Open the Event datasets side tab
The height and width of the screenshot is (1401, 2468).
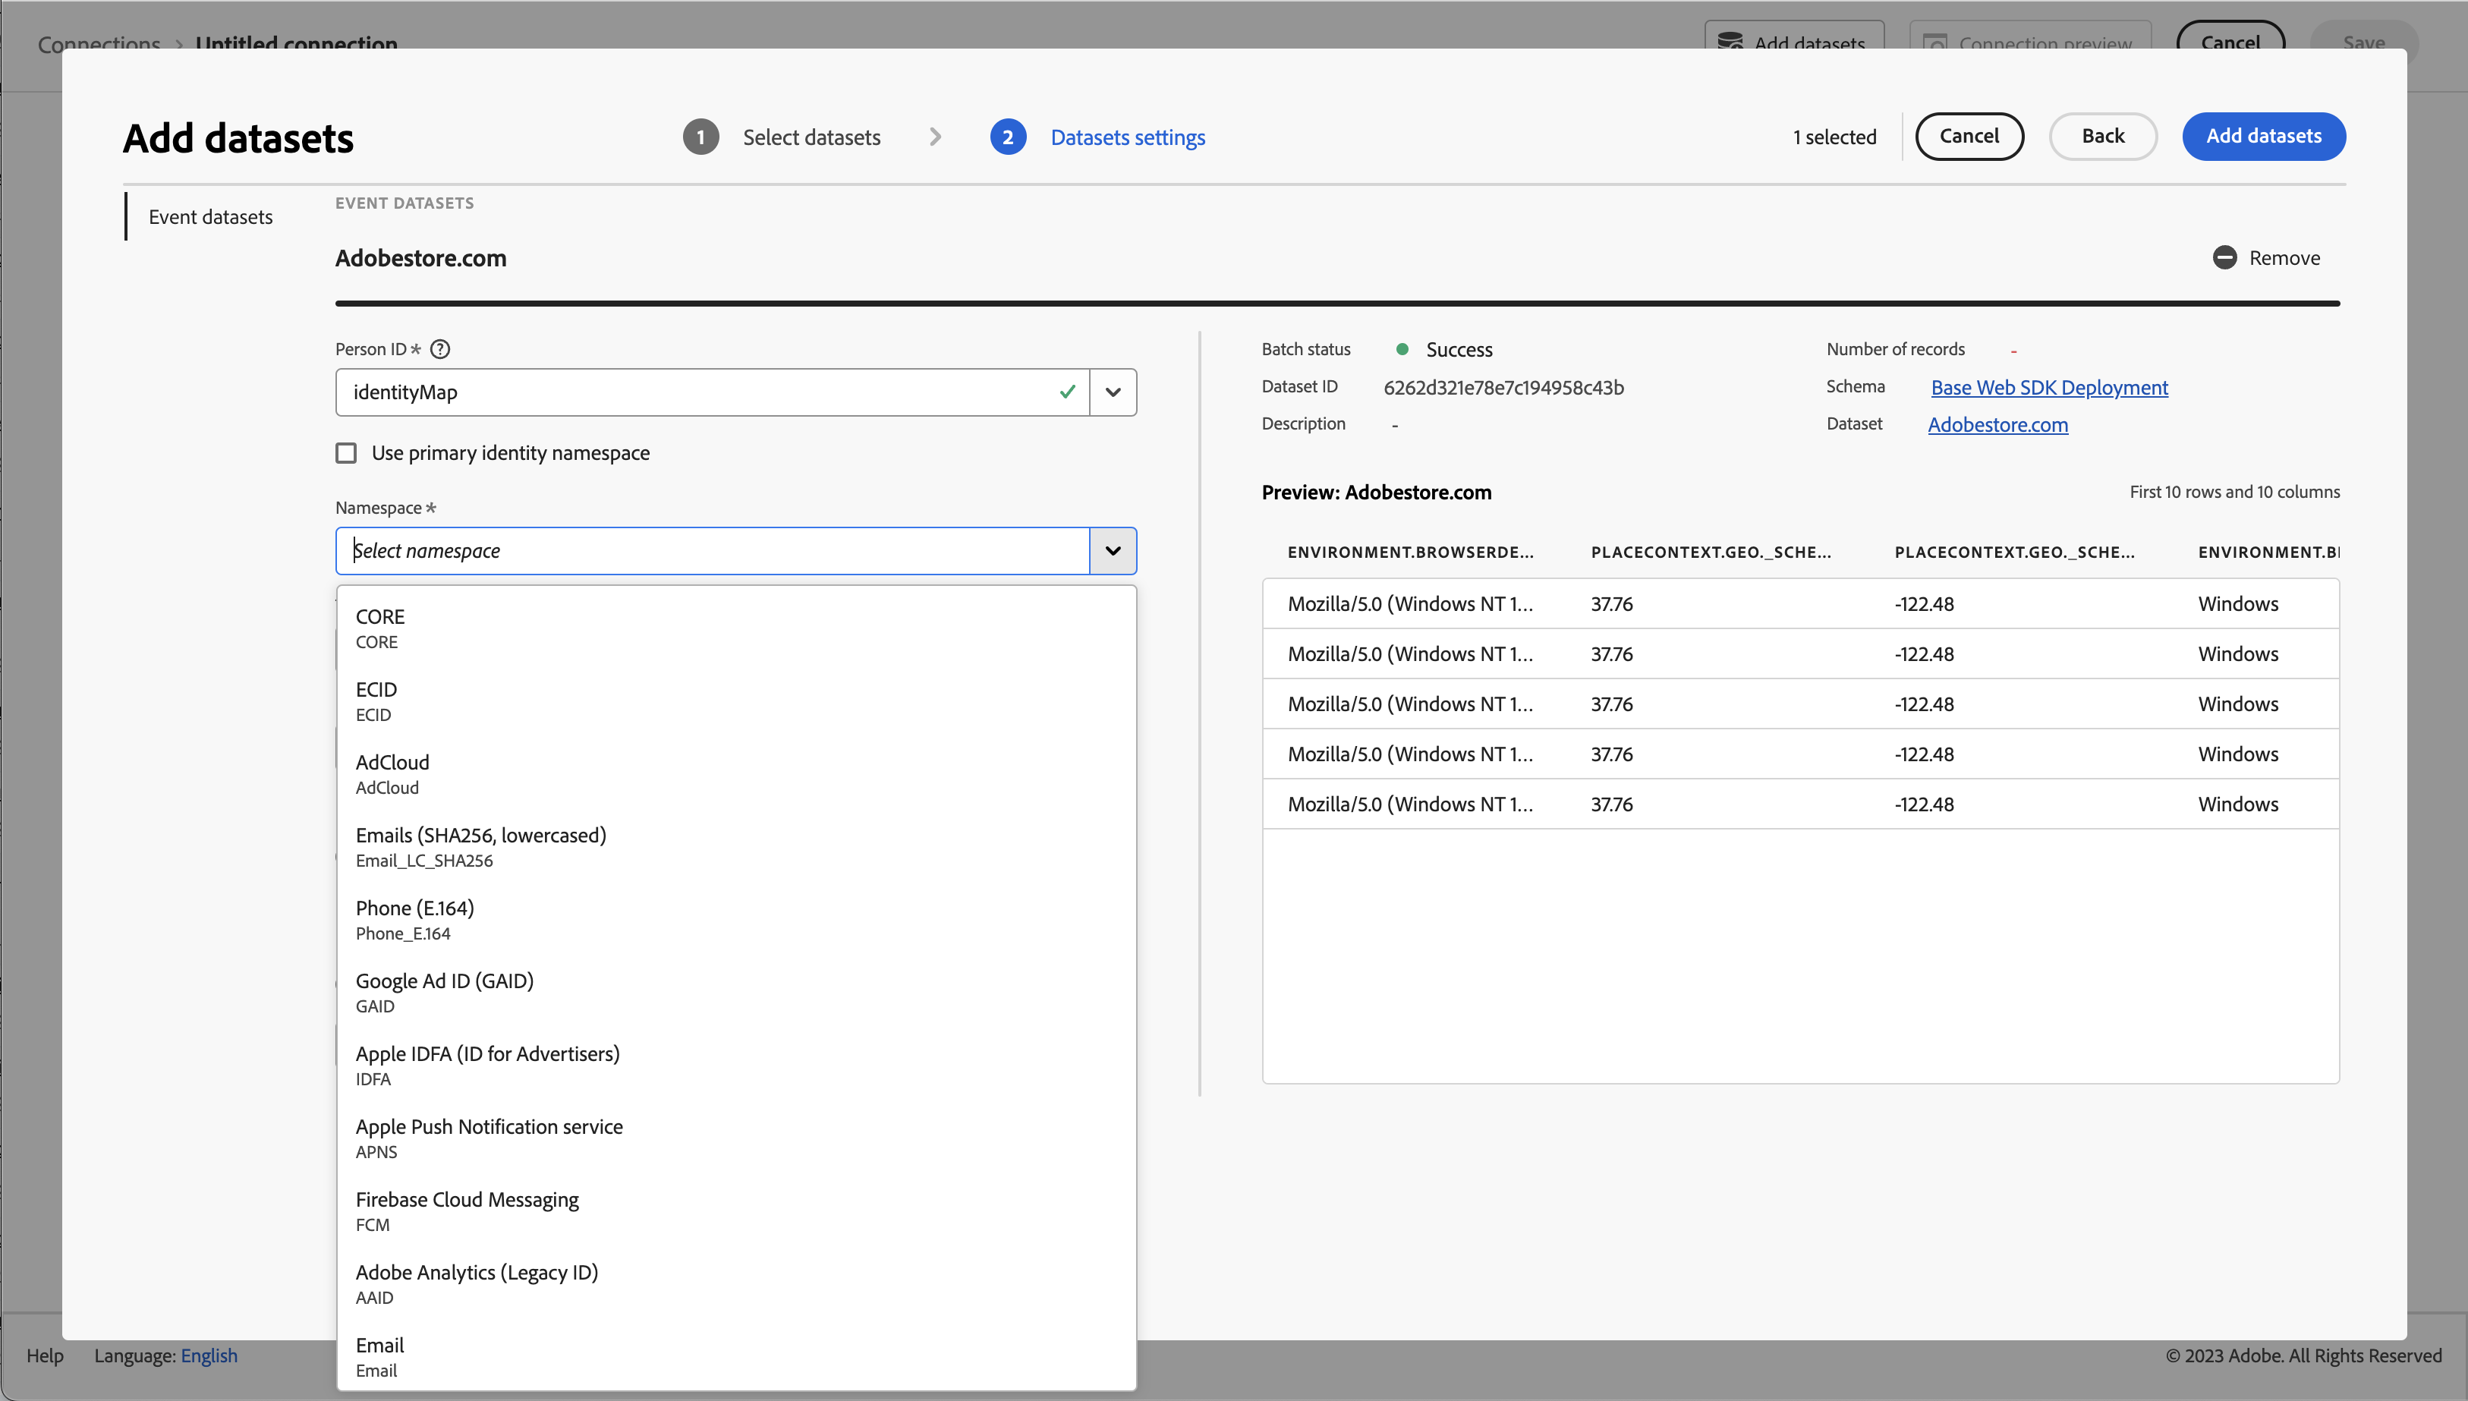(x=211, y=218)
